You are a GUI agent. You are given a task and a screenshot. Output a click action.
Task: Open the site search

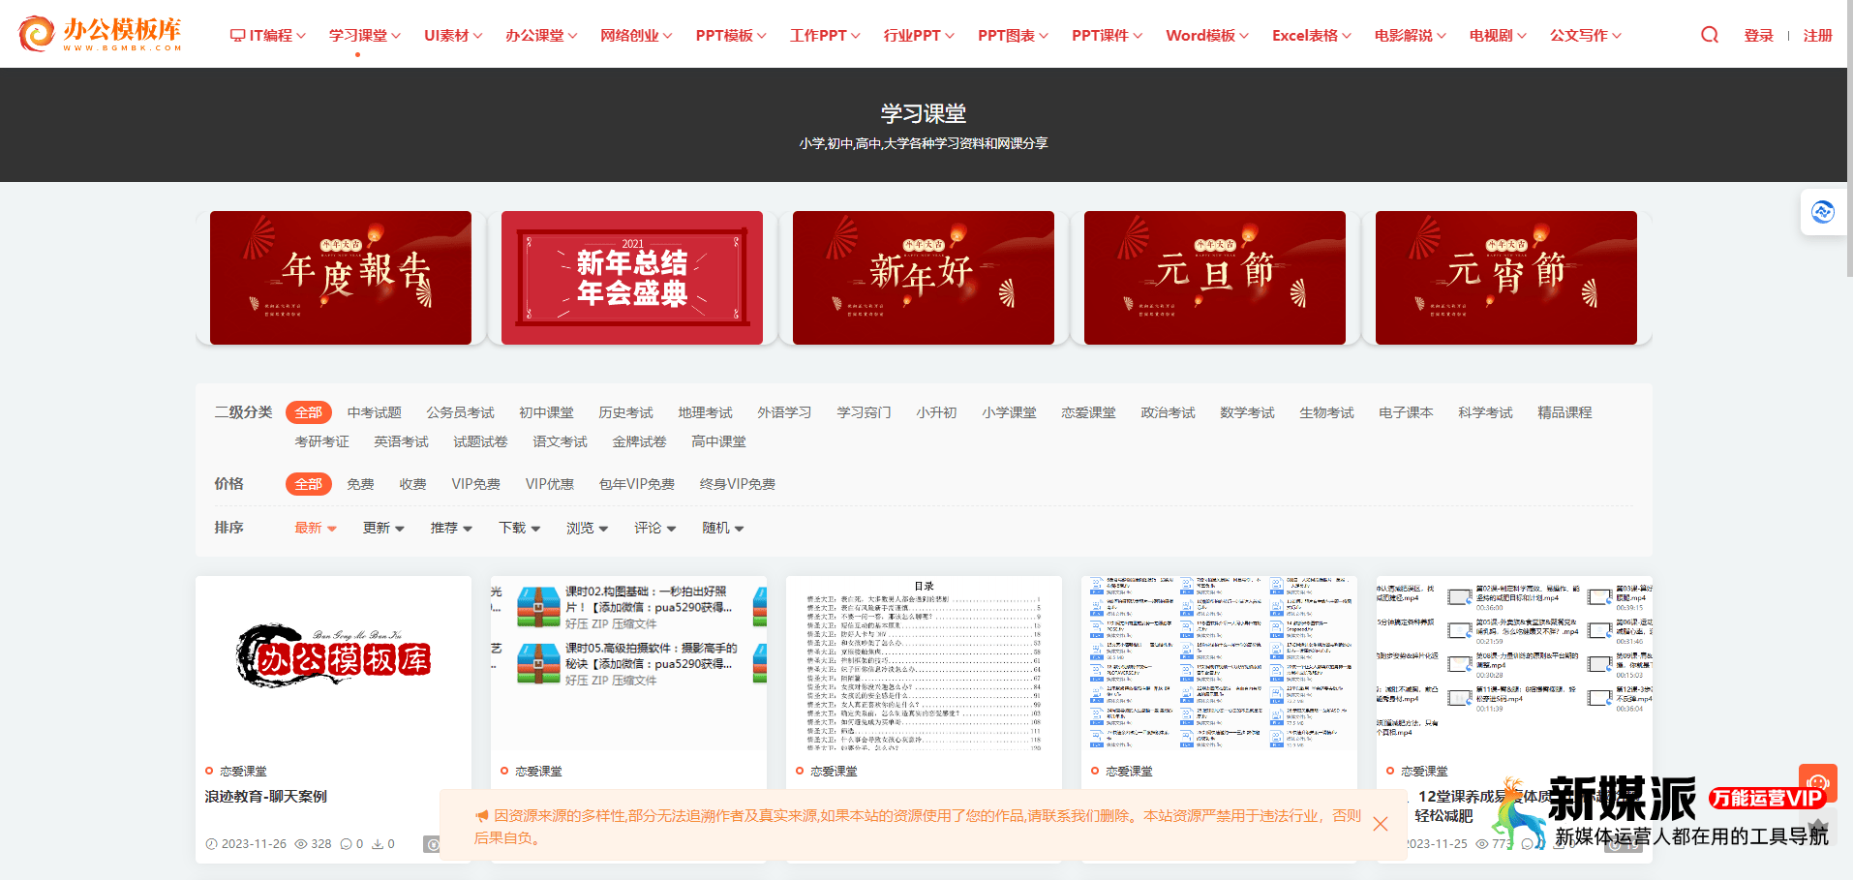[x=1709, y=34]
